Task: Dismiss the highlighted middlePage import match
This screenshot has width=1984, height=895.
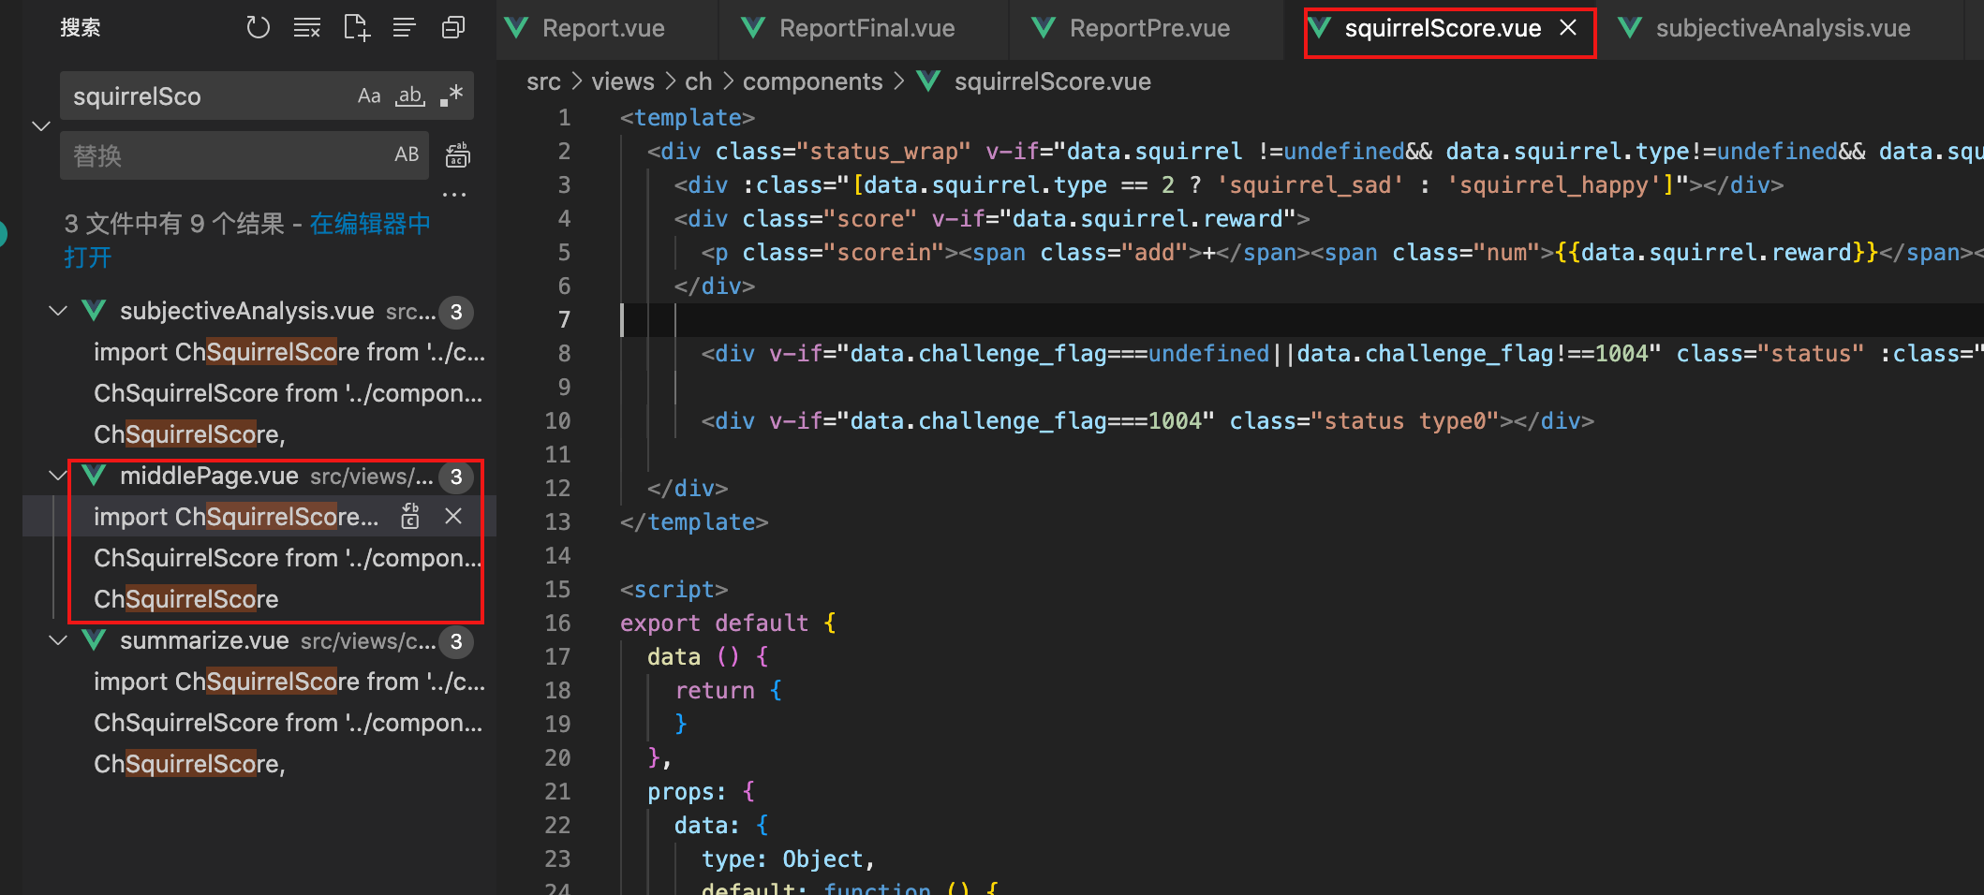Action: pos(453,517)
